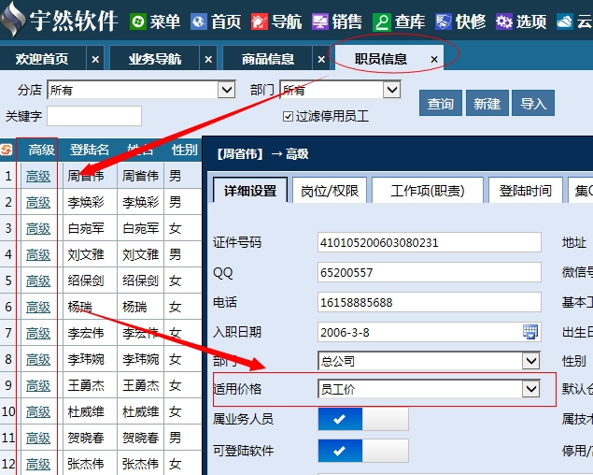Go to 首页 via globe icon
This screenshot has height=475, width=593.
[199, 22]
